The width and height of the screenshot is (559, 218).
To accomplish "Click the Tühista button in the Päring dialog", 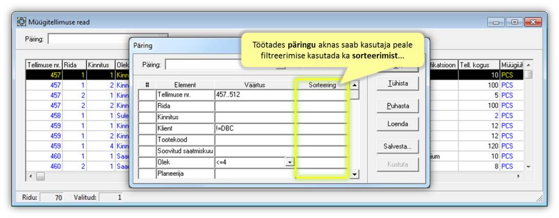I will [398, 84].
